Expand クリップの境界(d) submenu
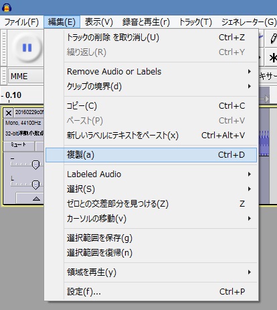The width and height of the screenshot is (277, 310). (151, 87)
